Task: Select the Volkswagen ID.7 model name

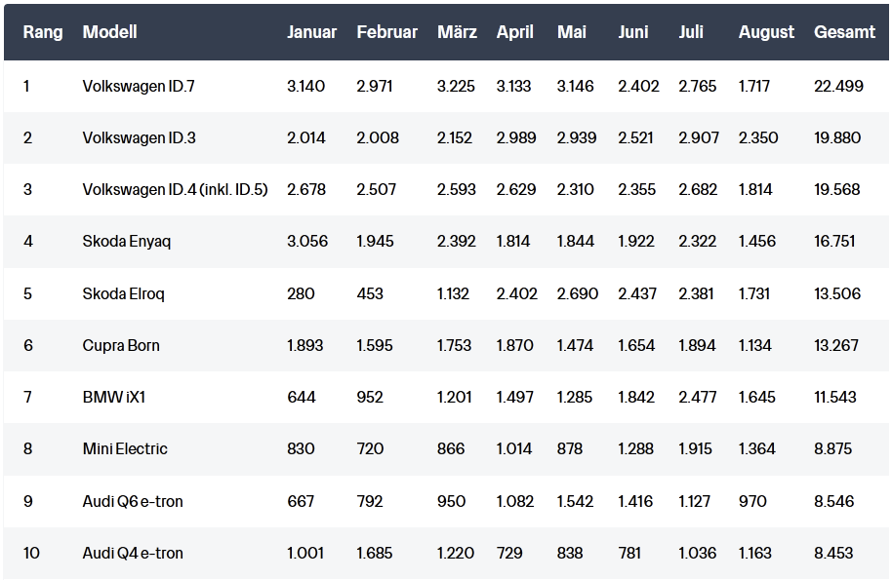Action: coord(139,87)
